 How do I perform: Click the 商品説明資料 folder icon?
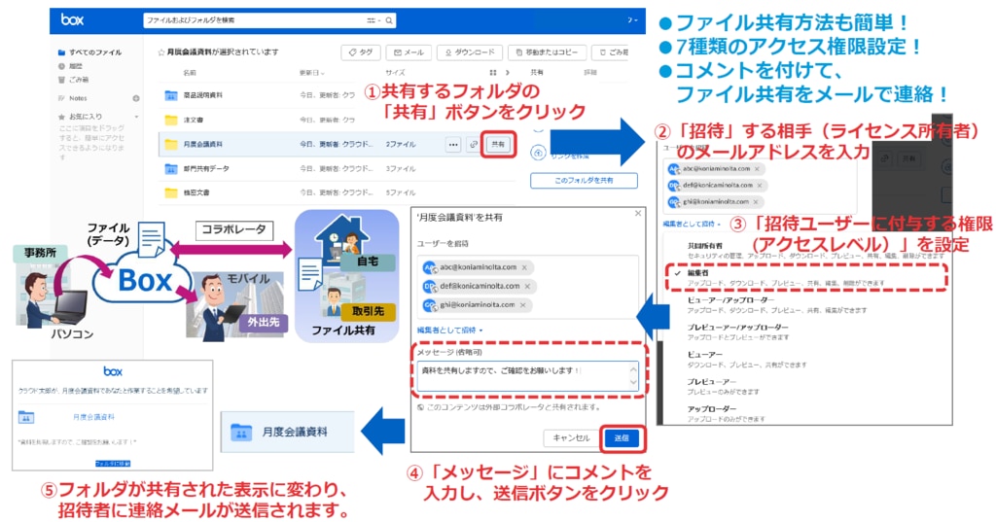coord(171,95)
